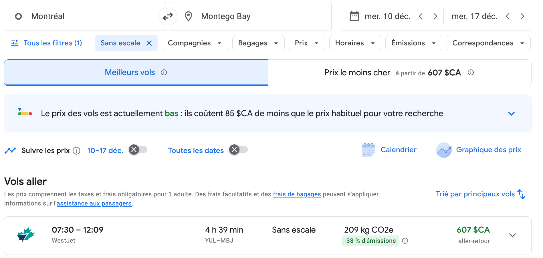Show info about Prix le moins cher
This screenshot has width=543, height=258.
click(471, 72)
